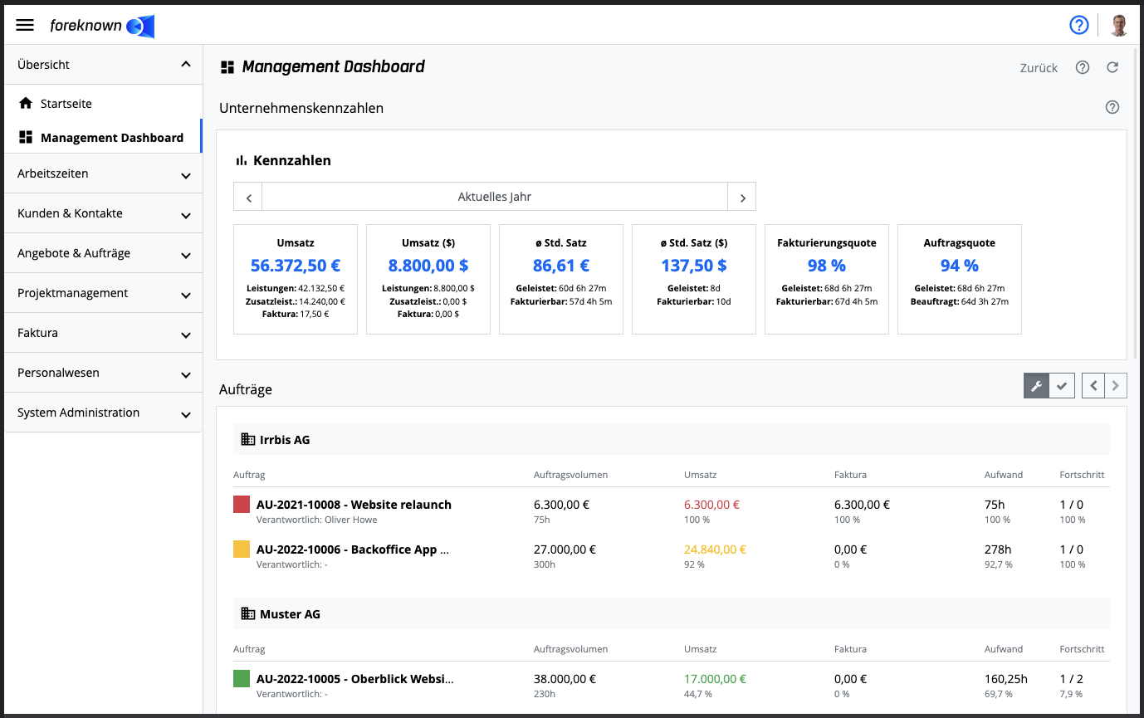Click the Management Dashboard sidebar icon
The image size is (1144, 718).
[25, 137]
